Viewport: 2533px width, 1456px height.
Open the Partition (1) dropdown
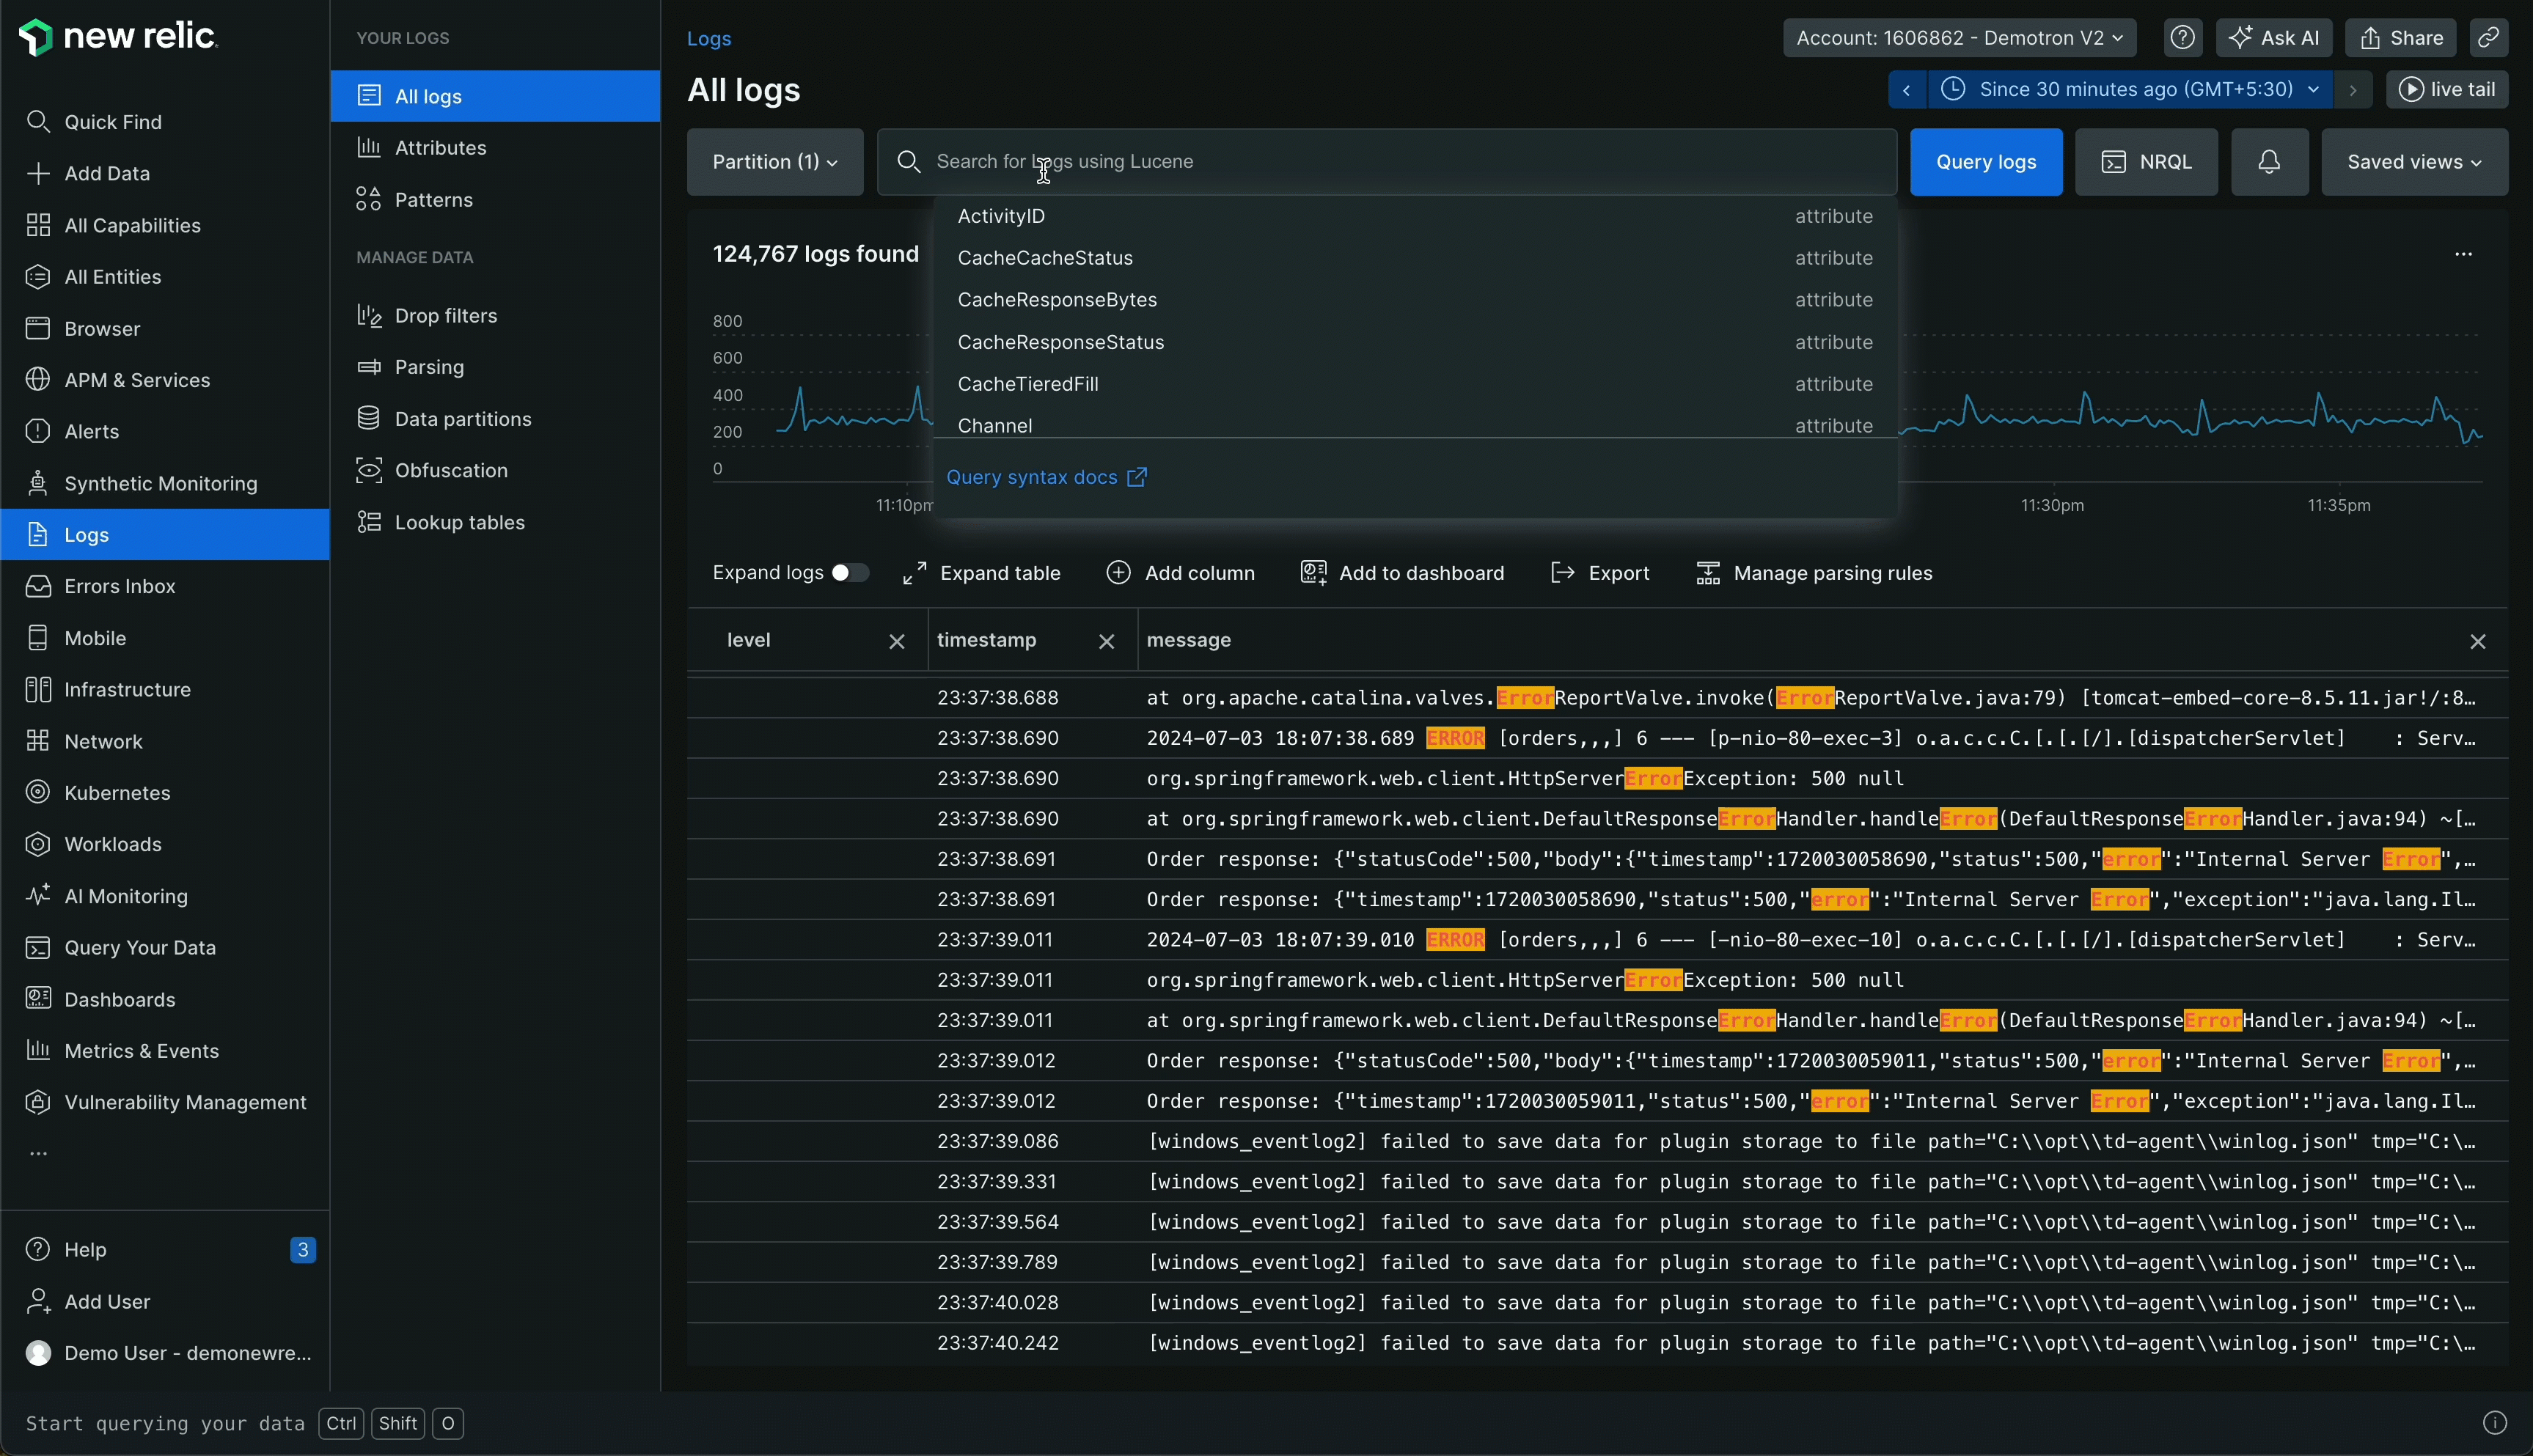(x=775, y=162)
